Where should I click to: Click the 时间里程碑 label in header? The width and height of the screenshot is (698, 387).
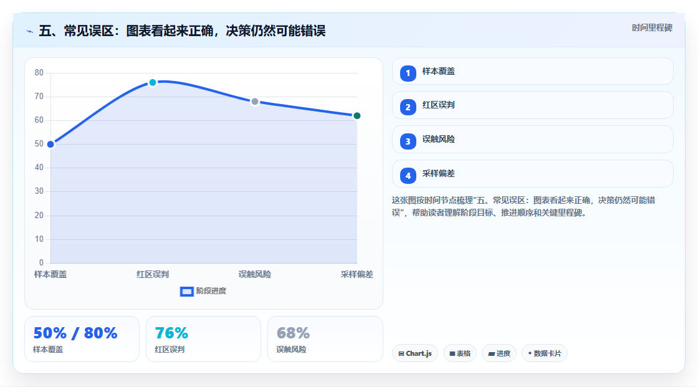(652, 27)
